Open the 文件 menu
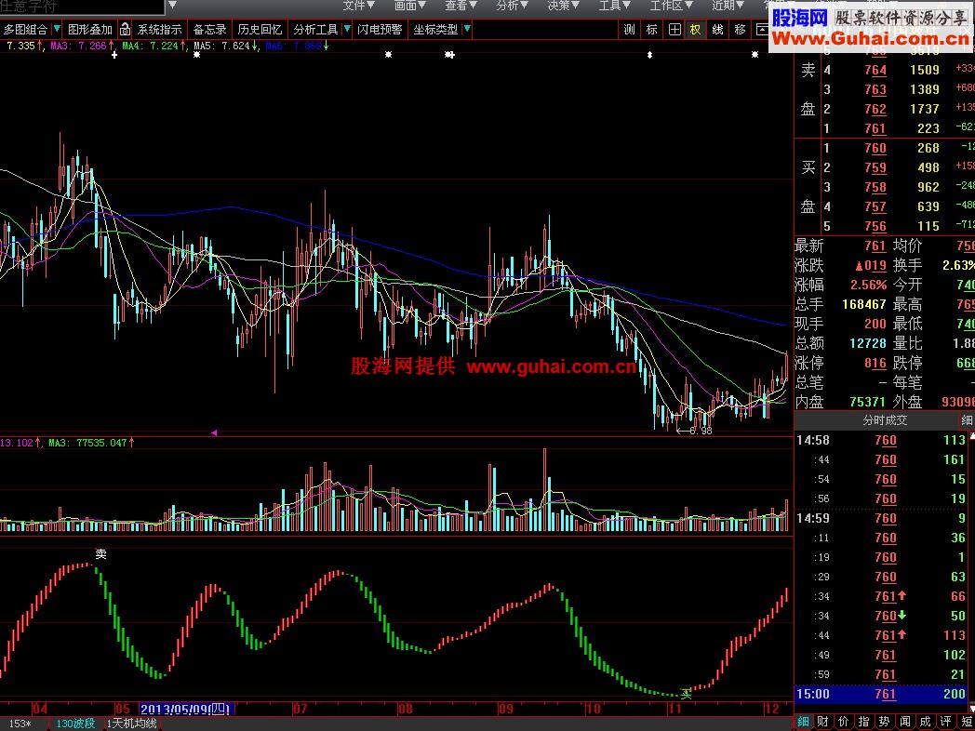This screenshot has height=731, width=975. 359,6
